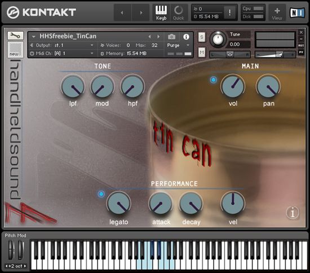310x273 pixels.
Task: Shift keyboard octave up with right arrow
Action: click(25, 266)
